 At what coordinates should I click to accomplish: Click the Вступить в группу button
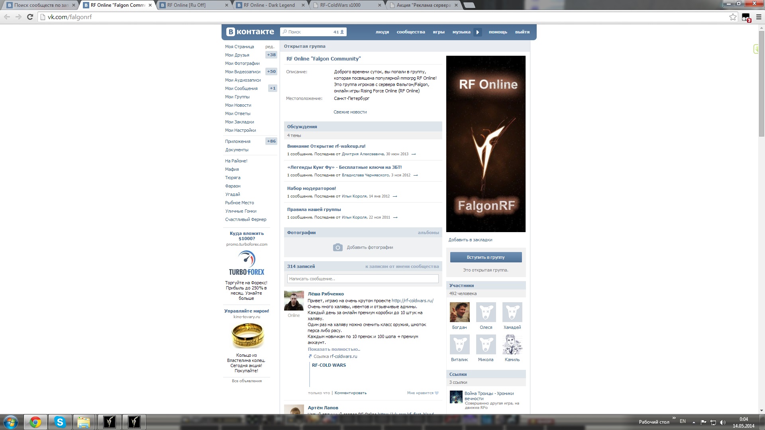click(486, 257)
